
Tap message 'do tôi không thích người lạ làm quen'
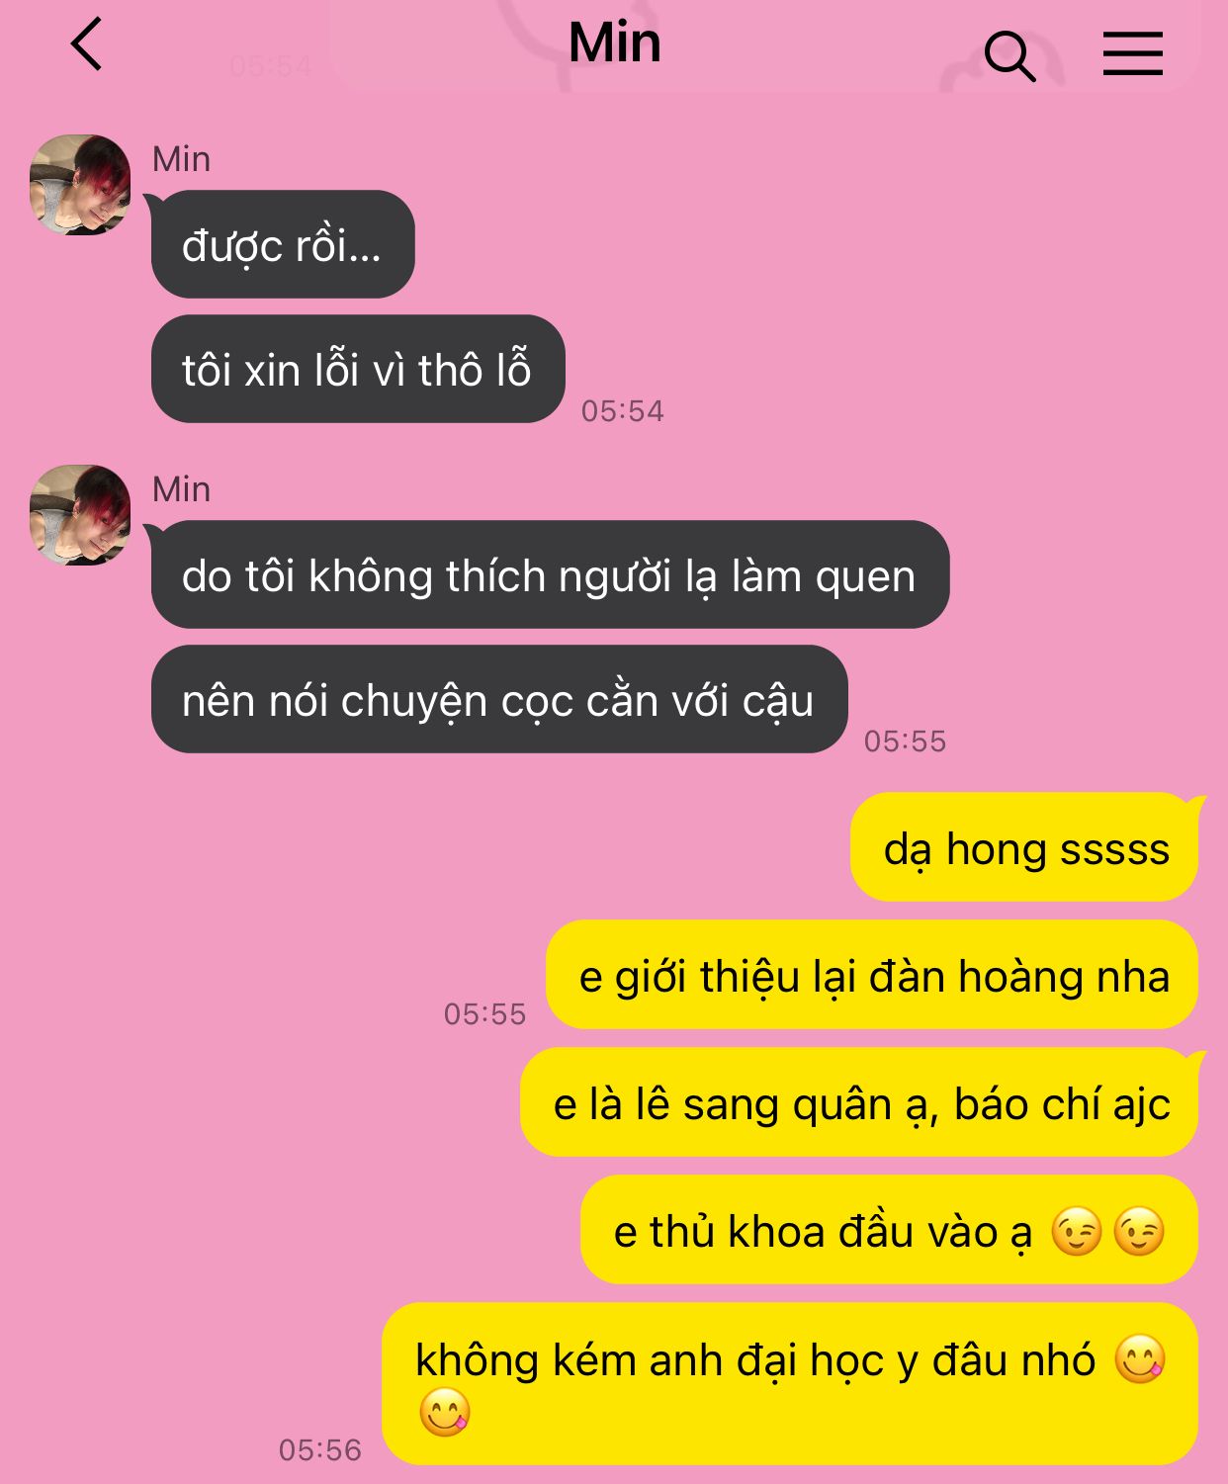[x=550, y=574]
